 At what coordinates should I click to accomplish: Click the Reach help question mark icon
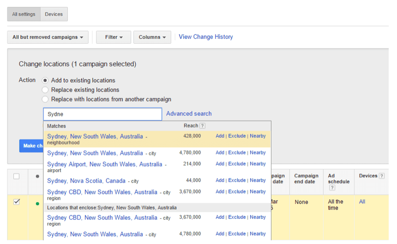coord(203,126)
